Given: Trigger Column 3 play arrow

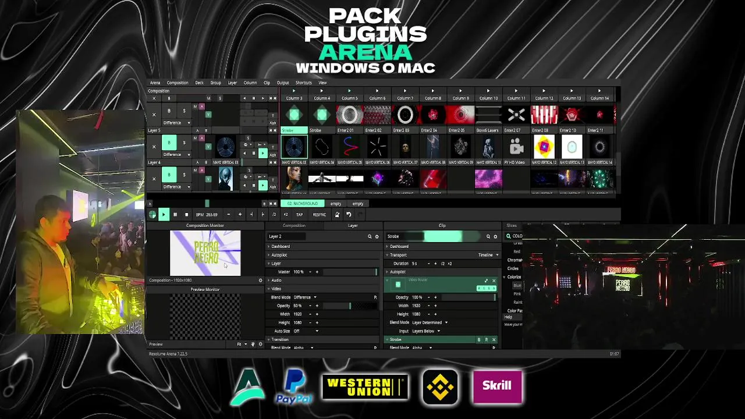Looking at the screenshot, I should click(x=294, y=91).
